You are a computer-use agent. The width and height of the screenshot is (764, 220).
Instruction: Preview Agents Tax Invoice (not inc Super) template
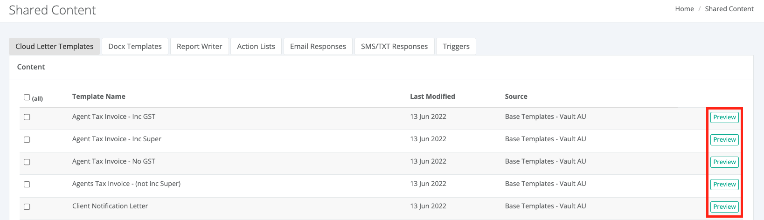(724, 184)
